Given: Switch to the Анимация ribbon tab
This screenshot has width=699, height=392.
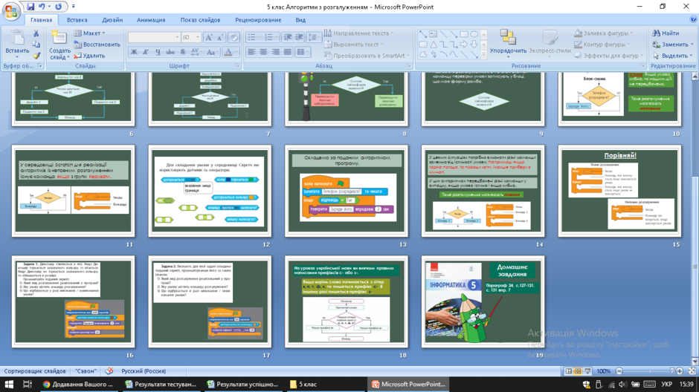Looking at the screenshot, I should [x=151, y=20].
